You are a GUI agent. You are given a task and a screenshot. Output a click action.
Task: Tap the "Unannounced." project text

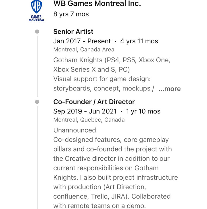pyautogui.click(x=76, y=130)
